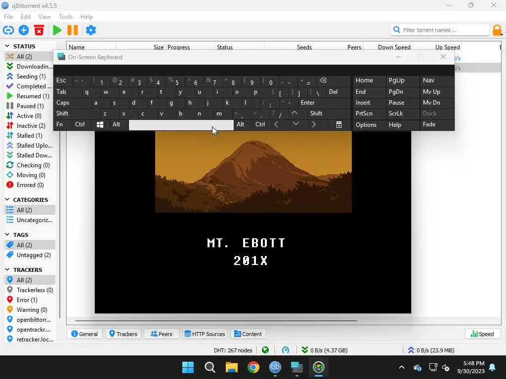Select the Stalled (1) filter
The image size is (506, 379).
29,136
